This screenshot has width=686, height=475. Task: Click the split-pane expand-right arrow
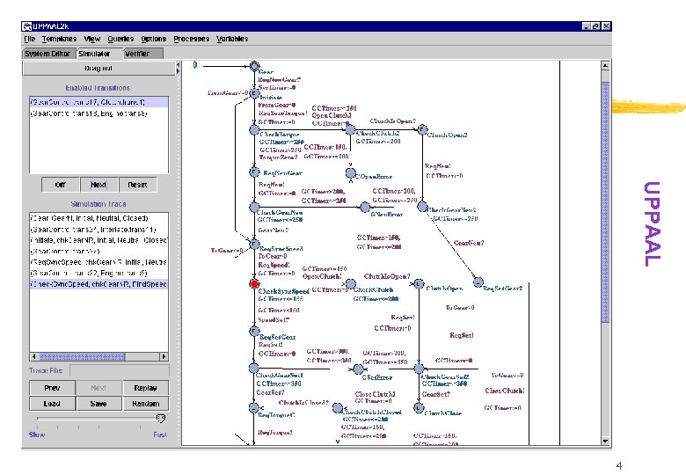click(178, 71)
